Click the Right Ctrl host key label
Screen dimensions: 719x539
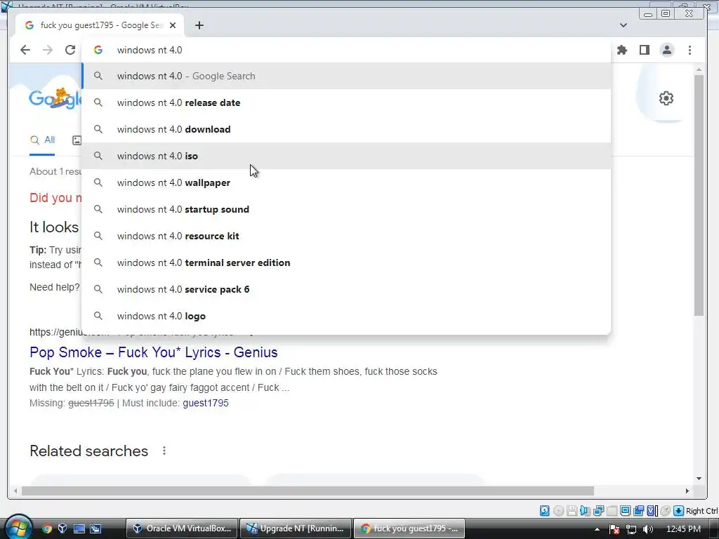click(702, 511)
